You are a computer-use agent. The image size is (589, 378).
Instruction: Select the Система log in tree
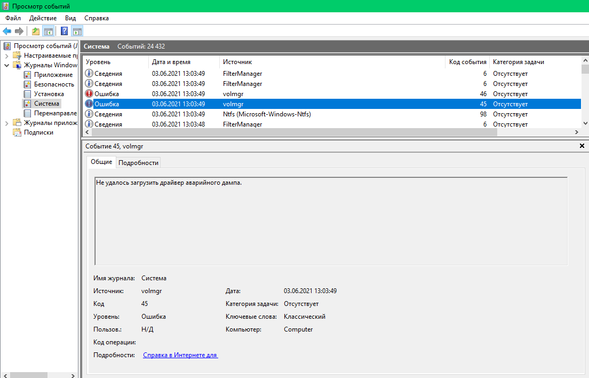46,104
